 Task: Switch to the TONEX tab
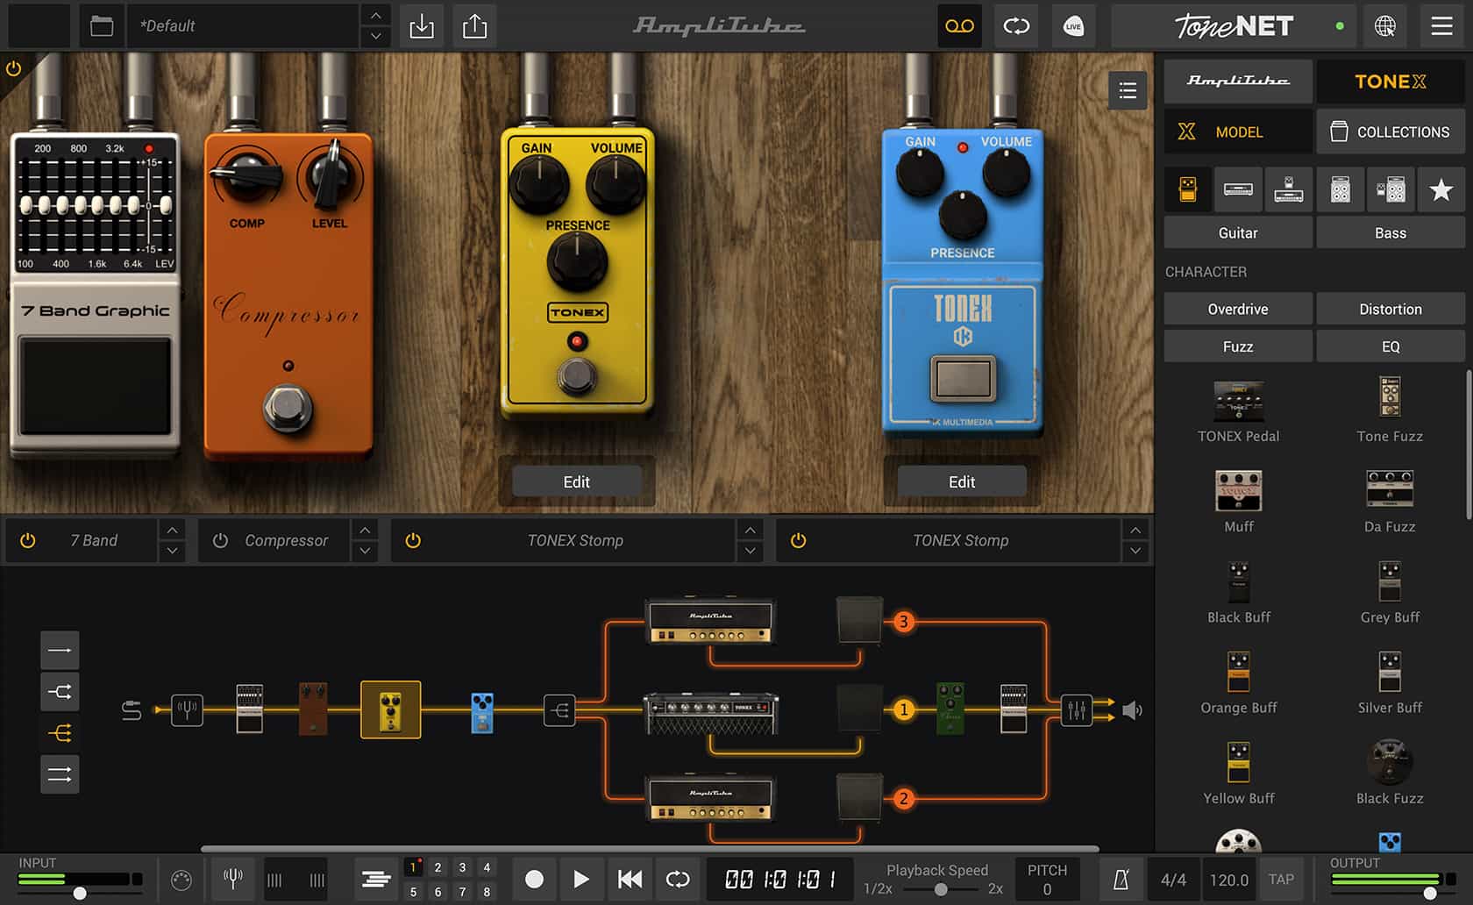tap(1390, 82)
